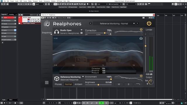This screenshot has width=187, height=105.
Task: Open the Project menu
Action: pyautogui.click(x=12, y=1)
